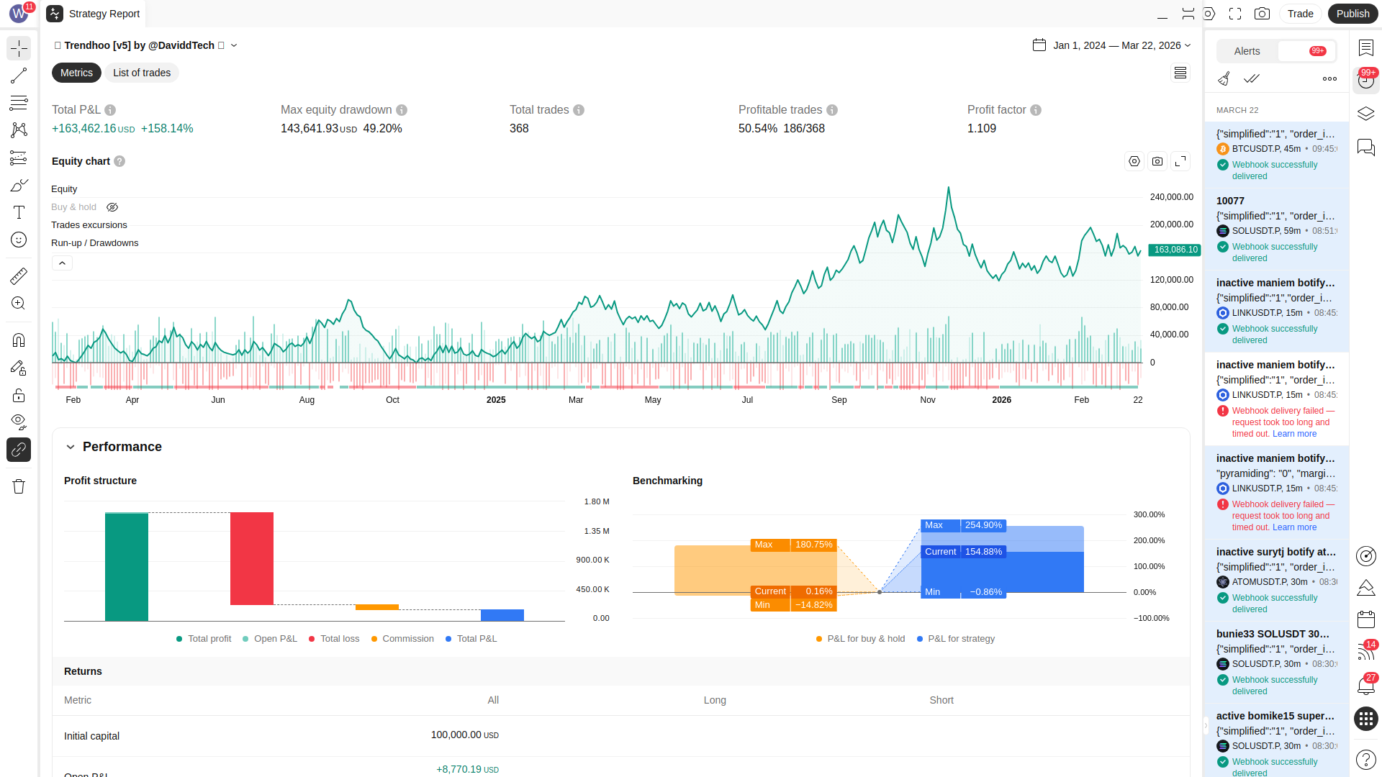The width and height of the screenshot is (1382, 777).
Task: Open the Help Center question mark
Action: tap(1366, 759)
